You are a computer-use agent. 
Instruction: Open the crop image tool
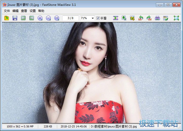(132, 18)
